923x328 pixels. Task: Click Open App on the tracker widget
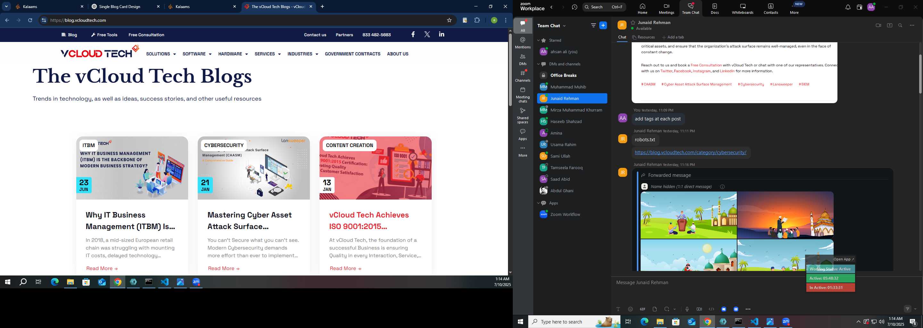[x=844, y=259]
